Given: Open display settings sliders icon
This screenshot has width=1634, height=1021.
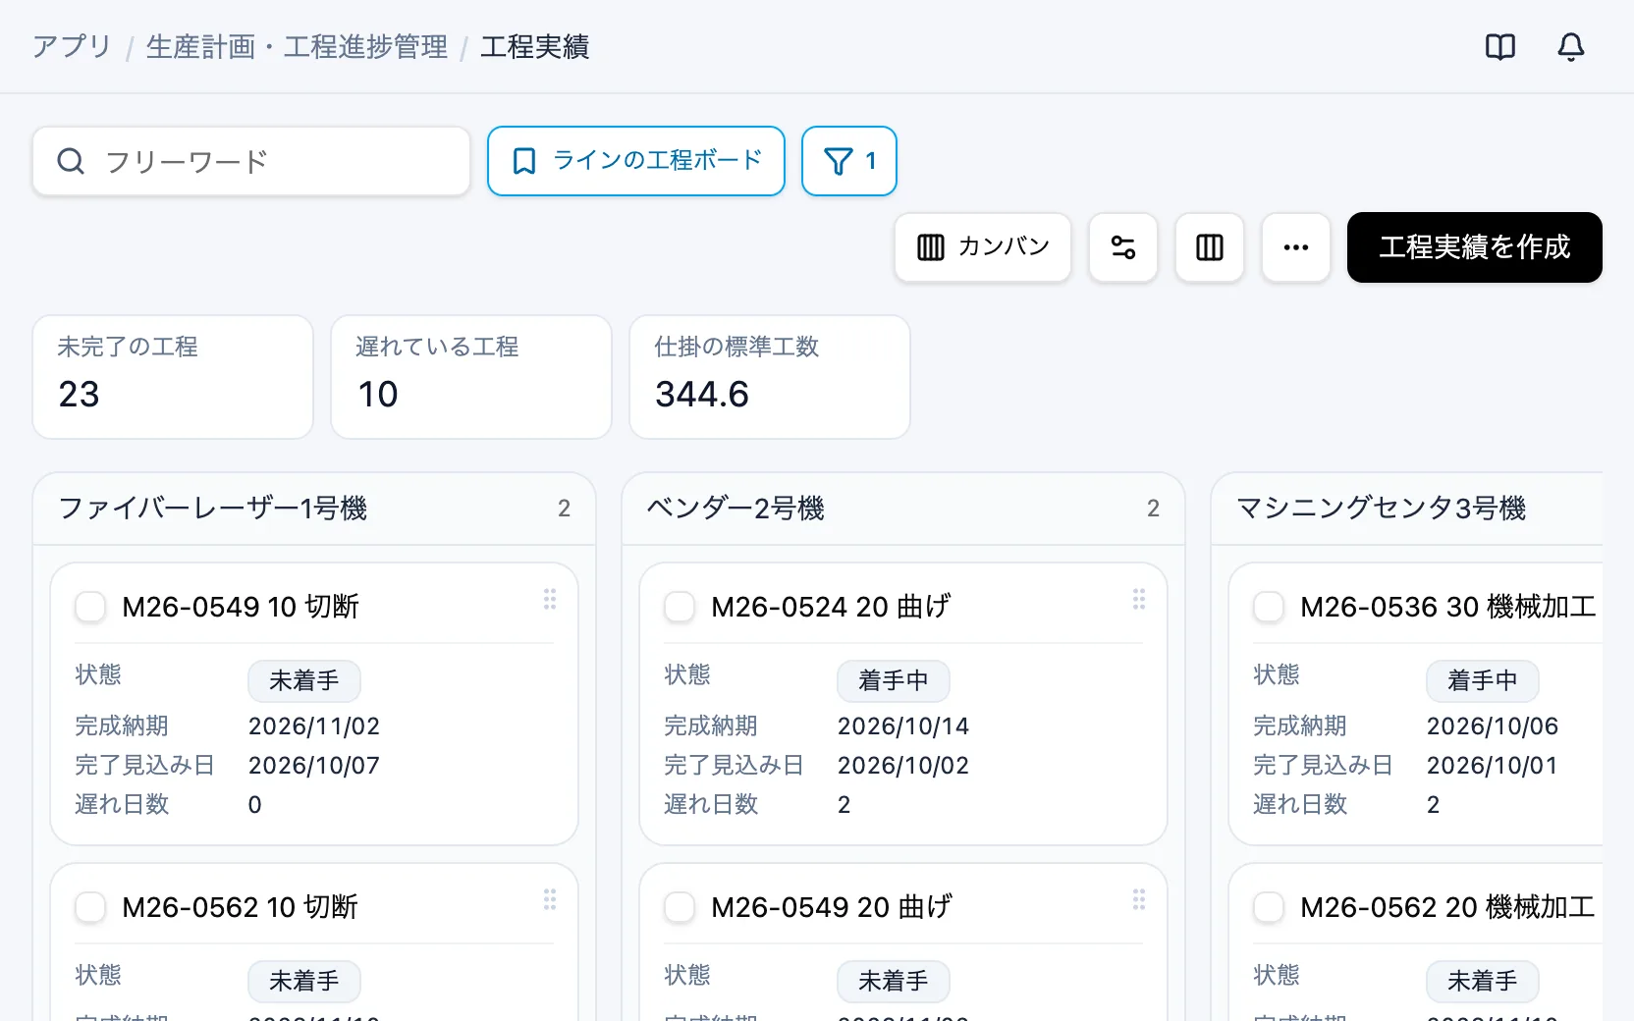Looking at the screenshot, I should click(x=1123, y=247).
